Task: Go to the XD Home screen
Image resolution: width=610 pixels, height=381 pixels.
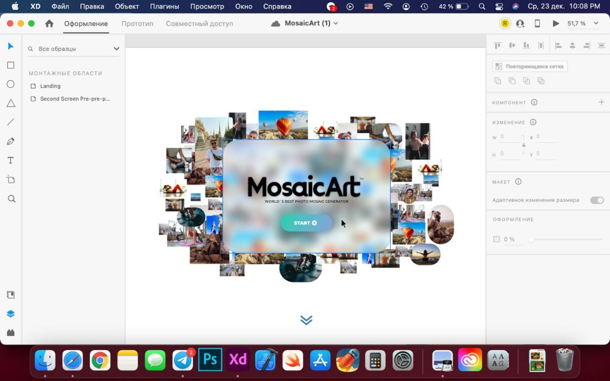Action: pos(49,23)
